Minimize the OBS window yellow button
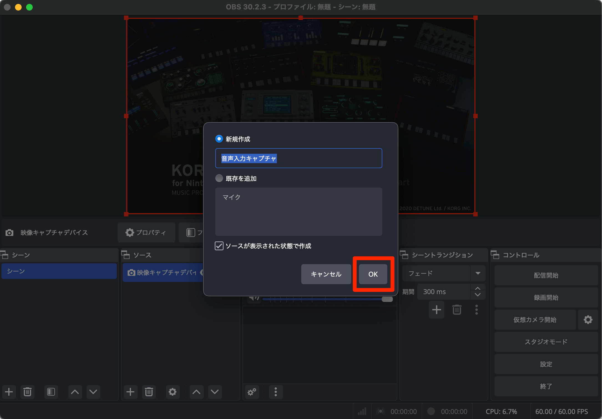The width and height of the screenshot is (602, 419). pos(18,7)
